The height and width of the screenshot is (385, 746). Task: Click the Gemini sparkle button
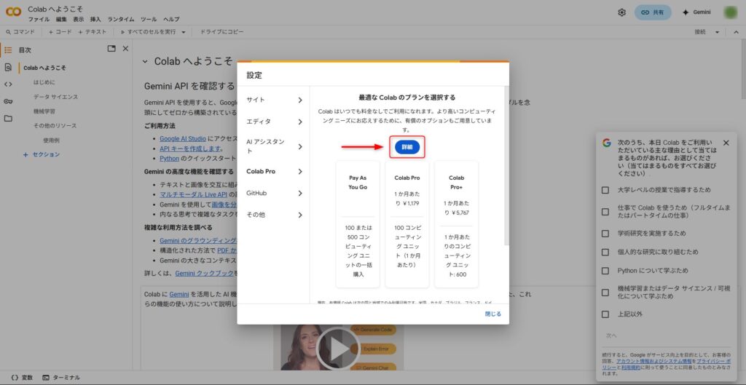tap(696, 12)
